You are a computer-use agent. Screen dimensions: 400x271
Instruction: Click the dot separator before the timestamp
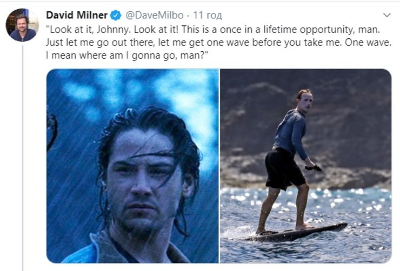[188, 16]
